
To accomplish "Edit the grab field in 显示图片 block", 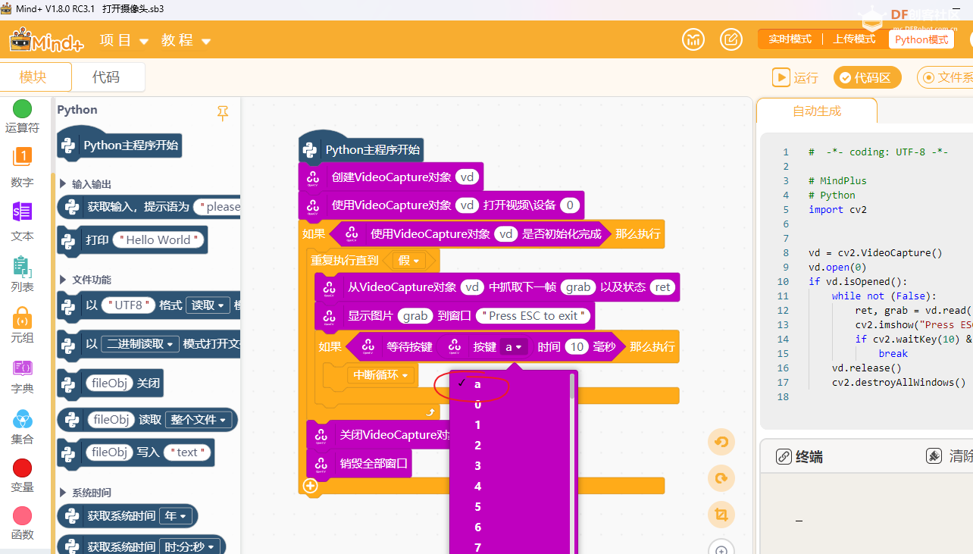I will pos(415,315).
